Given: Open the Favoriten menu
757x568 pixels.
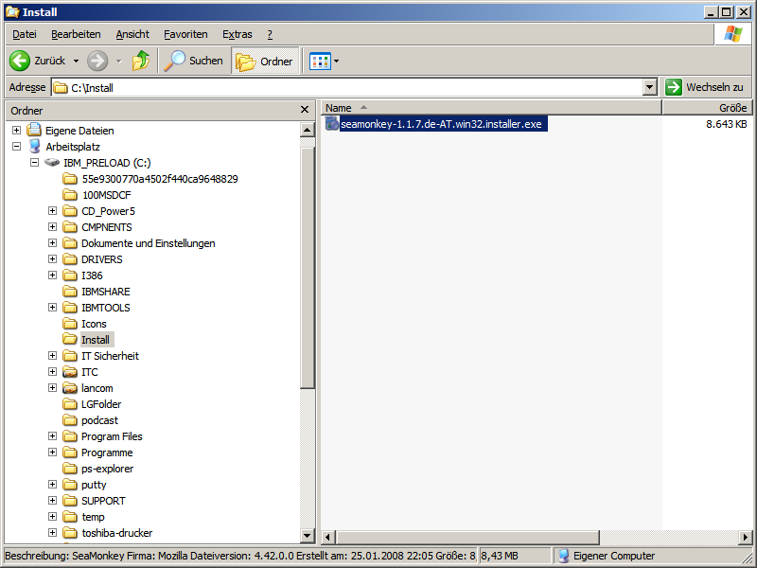Looking at the screenshot, I should coord(185,34).
